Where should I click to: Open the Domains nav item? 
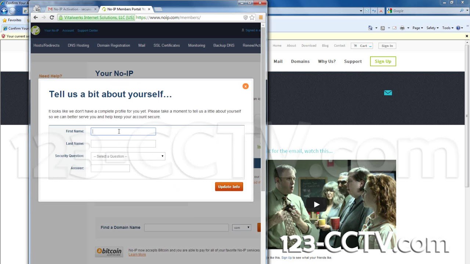[x=300, y=61]
